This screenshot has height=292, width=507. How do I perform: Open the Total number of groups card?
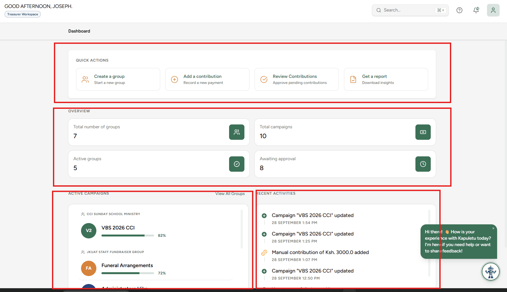point(159,132)
